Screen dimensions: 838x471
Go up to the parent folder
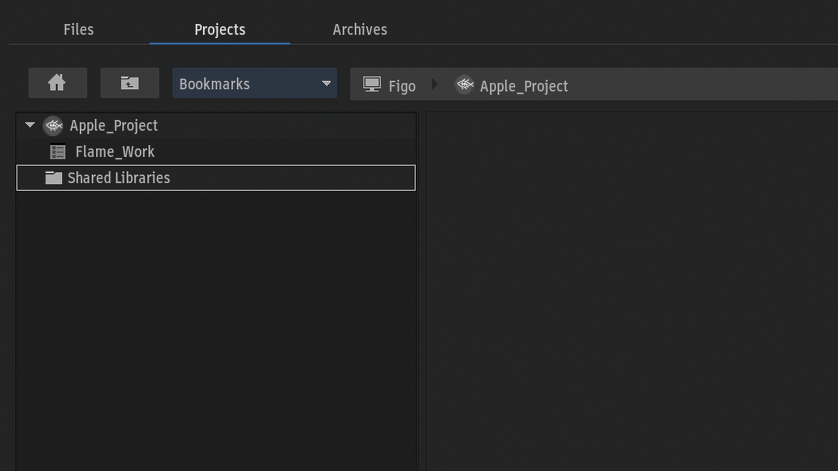(129, 83)
